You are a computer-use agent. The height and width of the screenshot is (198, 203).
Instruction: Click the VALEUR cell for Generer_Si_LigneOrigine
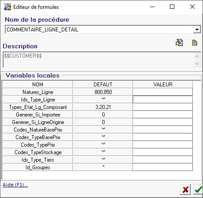[163, 122]
